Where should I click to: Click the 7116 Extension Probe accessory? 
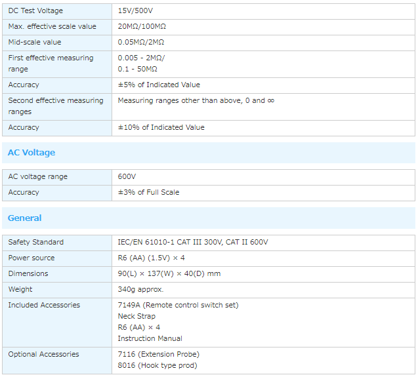pos(158,355)
